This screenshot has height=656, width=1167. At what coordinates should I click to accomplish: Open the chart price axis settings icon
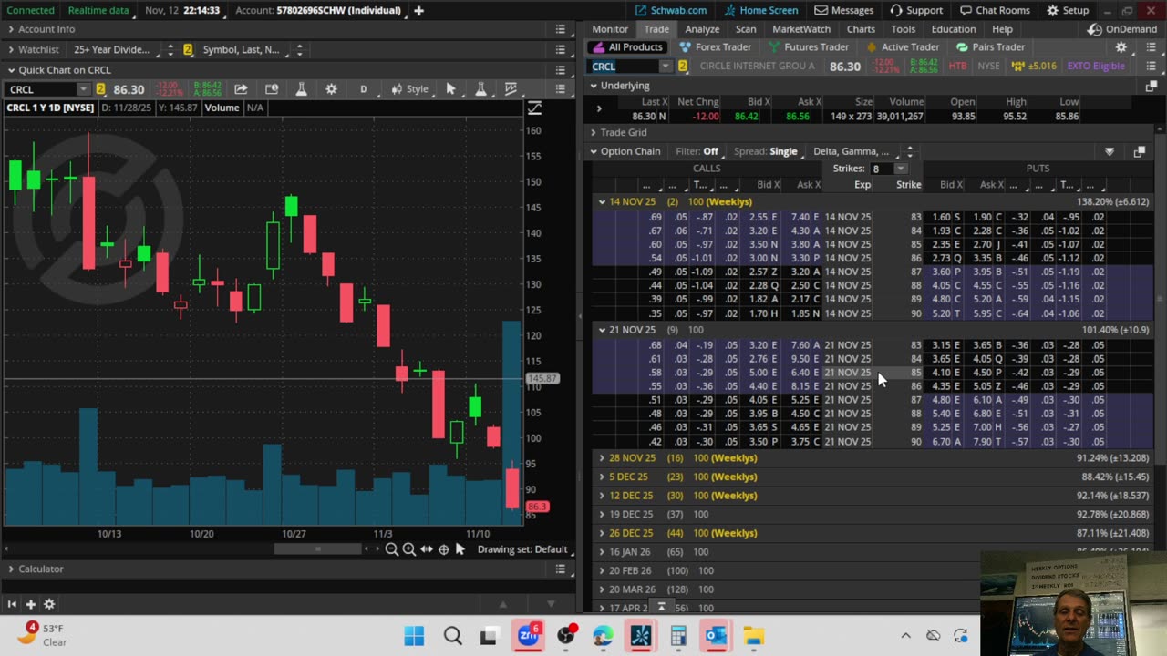click(535, 108)
